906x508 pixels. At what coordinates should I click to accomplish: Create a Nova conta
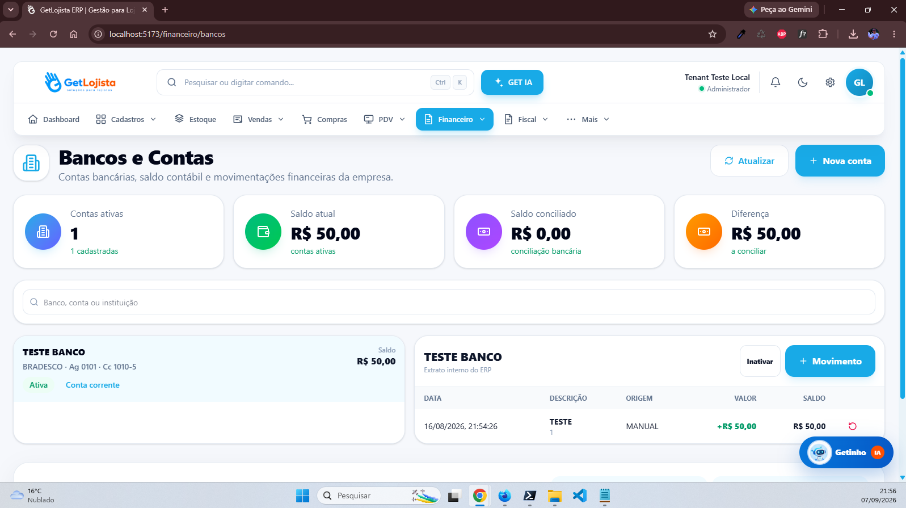840,161
